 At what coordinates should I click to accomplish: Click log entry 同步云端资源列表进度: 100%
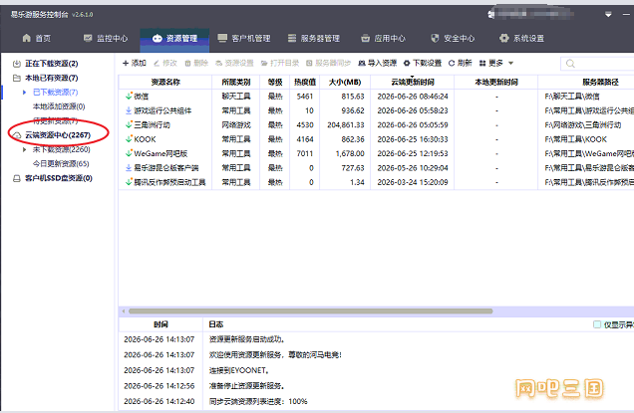(258, 402)
